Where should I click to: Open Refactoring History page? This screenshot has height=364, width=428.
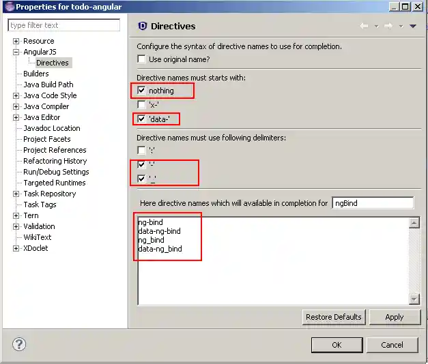click(55, 161)
